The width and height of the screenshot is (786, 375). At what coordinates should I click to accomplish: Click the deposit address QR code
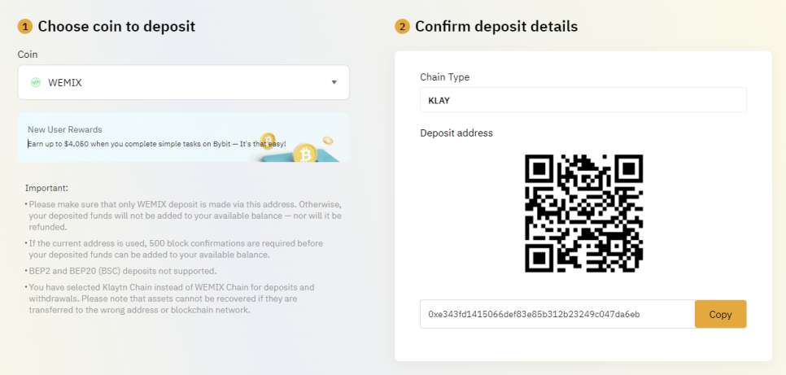[583, 214]
